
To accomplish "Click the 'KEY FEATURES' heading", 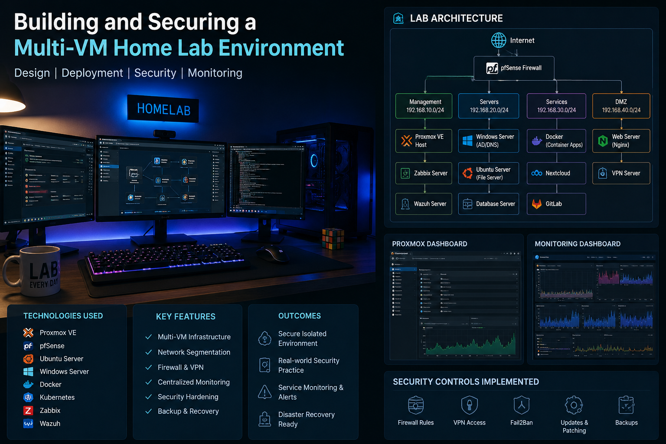I will [x=186, y=317].
